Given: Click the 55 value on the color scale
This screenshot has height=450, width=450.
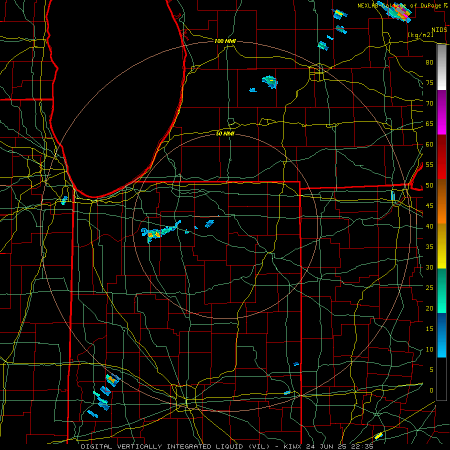Looking at the screenshot, I should tap(429, 164).
